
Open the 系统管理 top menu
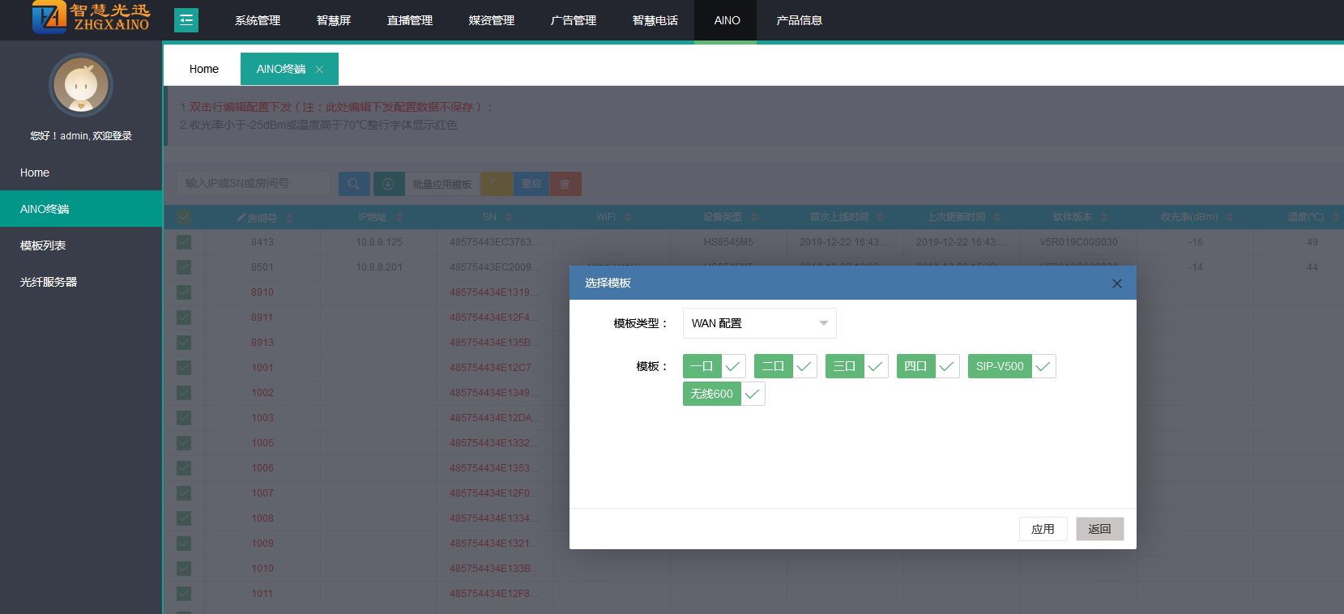click(258, 20)
